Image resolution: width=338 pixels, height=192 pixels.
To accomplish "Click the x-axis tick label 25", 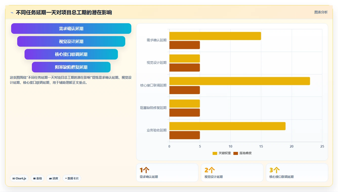I will point(322,146).
